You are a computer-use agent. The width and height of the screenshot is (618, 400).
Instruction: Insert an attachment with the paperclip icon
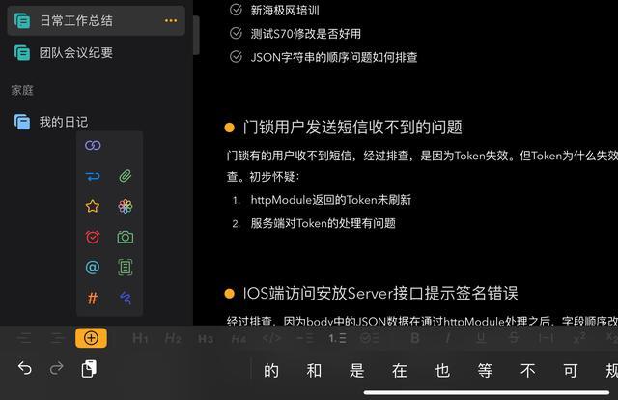click(x=126, y=176)
